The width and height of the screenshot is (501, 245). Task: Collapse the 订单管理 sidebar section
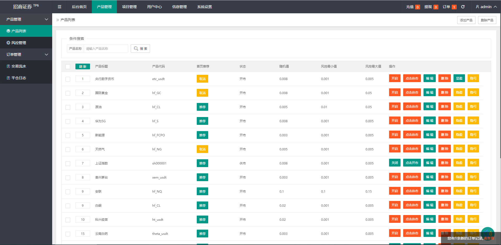pos(46,54)
